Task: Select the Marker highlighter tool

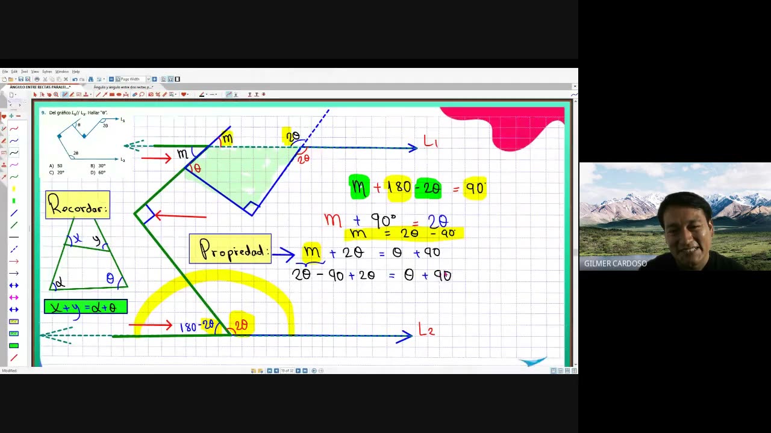Action: point(72,94)
